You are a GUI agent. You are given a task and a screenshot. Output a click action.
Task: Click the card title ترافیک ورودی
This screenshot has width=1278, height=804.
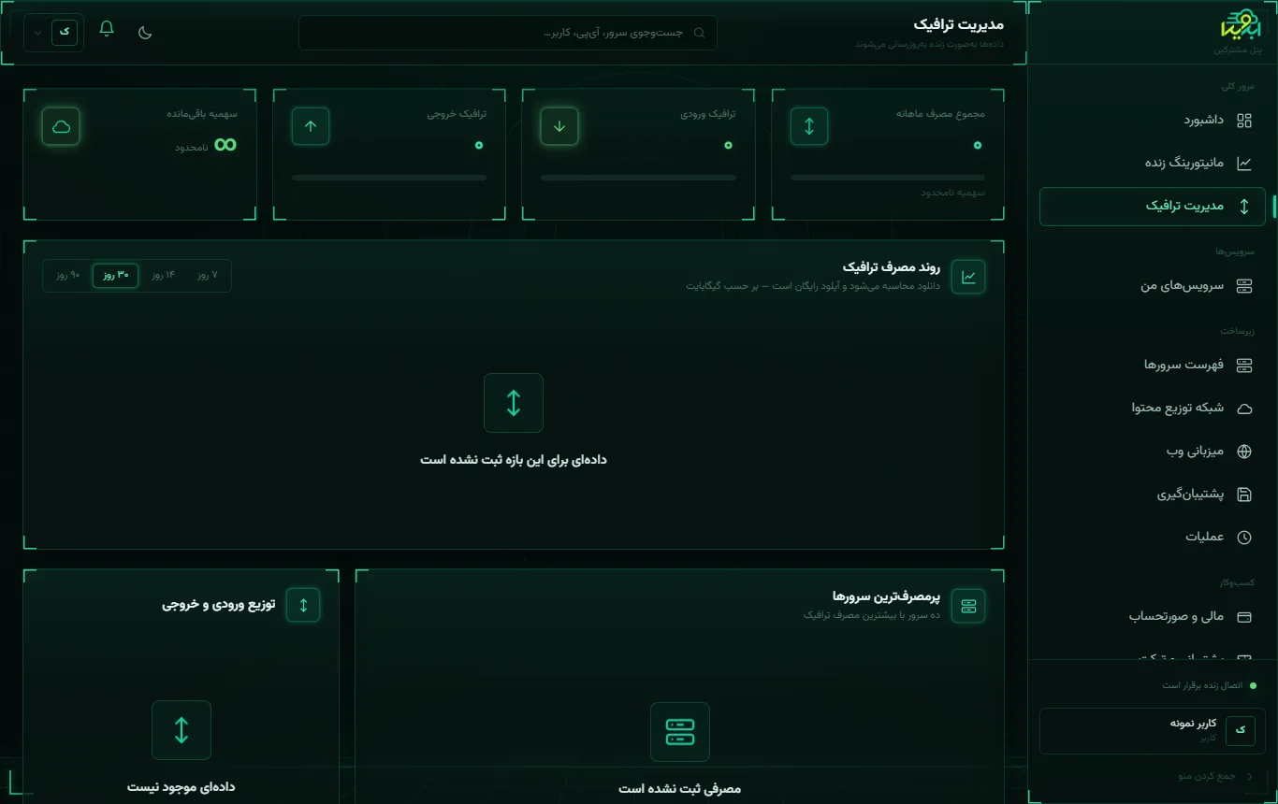[x=708, y=114]
